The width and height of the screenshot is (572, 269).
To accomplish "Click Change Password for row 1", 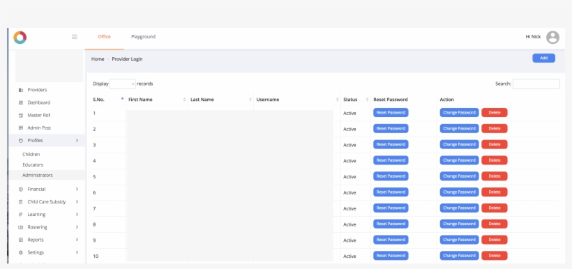I will click(x=459, y=113).
